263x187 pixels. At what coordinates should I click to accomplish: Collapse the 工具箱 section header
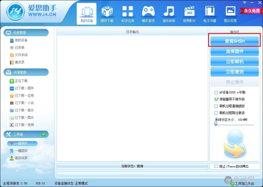26,134
